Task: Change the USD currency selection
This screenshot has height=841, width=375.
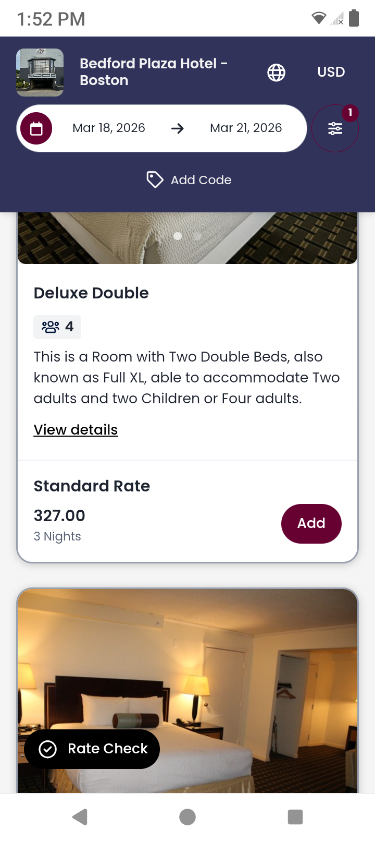Action: pyautogui.click(x=331, y=72)
